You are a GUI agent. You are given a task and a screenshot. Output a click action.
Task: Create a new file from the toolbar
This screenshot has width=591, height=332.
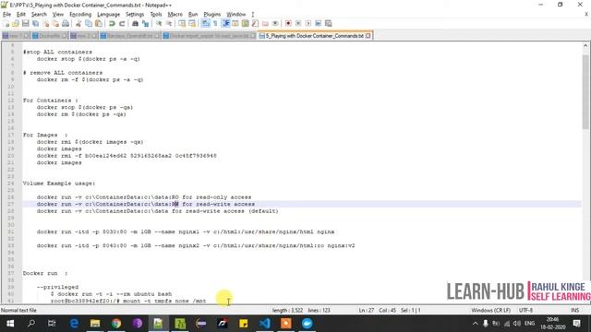click(x=6, y=23)
